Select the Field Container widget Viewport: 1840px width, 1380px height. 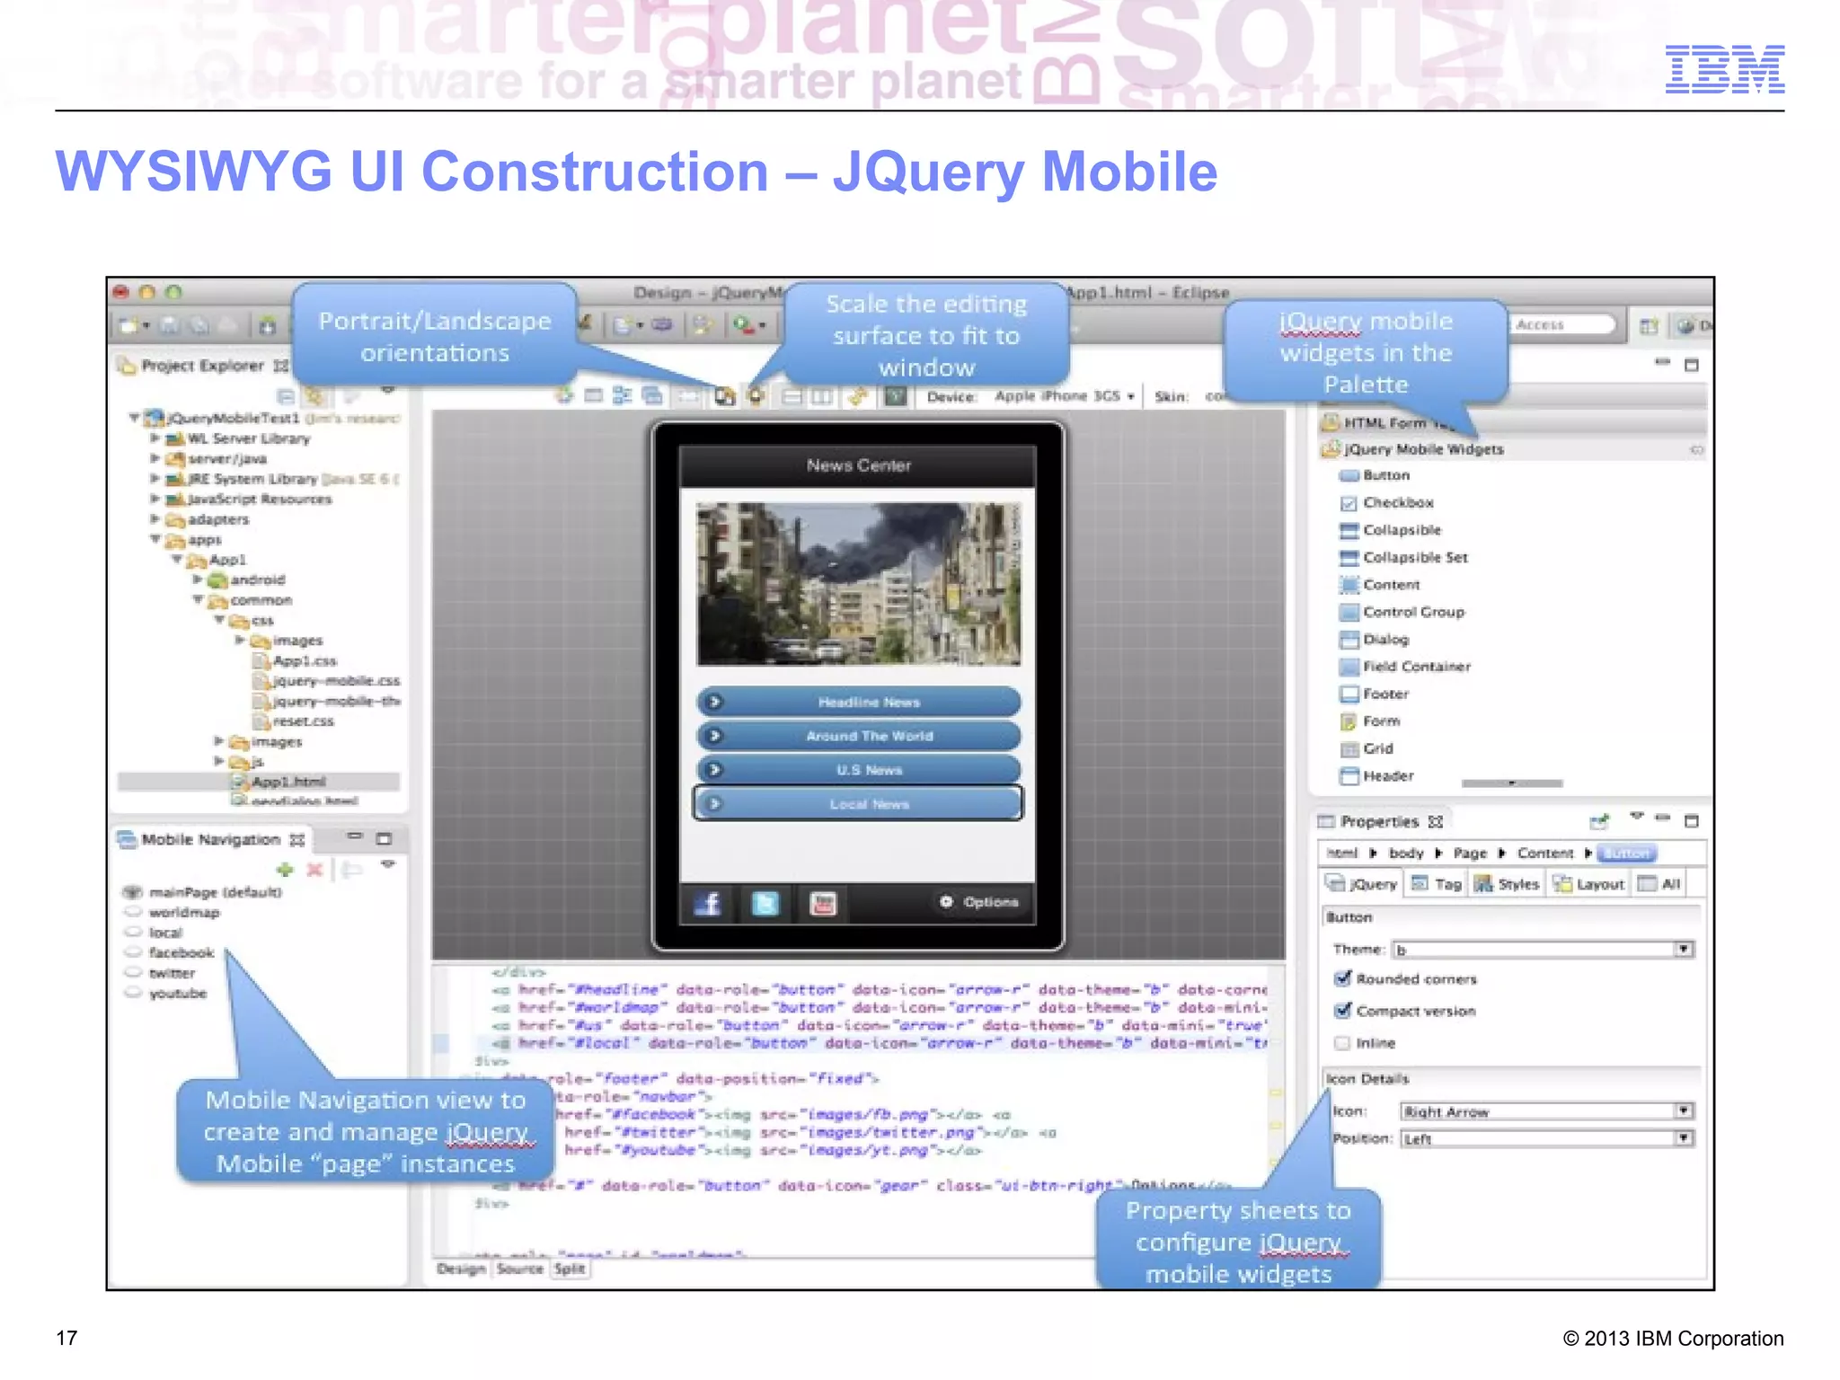click(x=1405, y=667)
